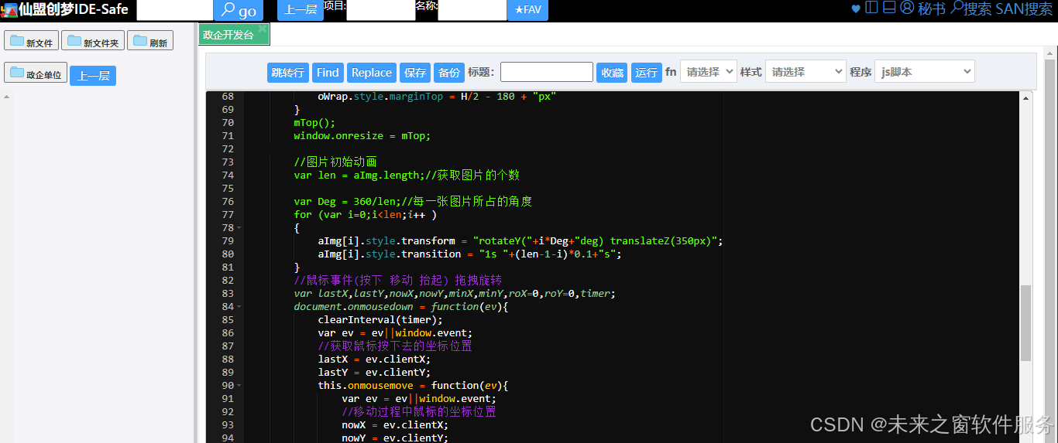Image resolution: width=1058 pixels, height=443 pixels.
Task: Click the 搜索 magnifier icon in header
Action: (x=957, y=8)
